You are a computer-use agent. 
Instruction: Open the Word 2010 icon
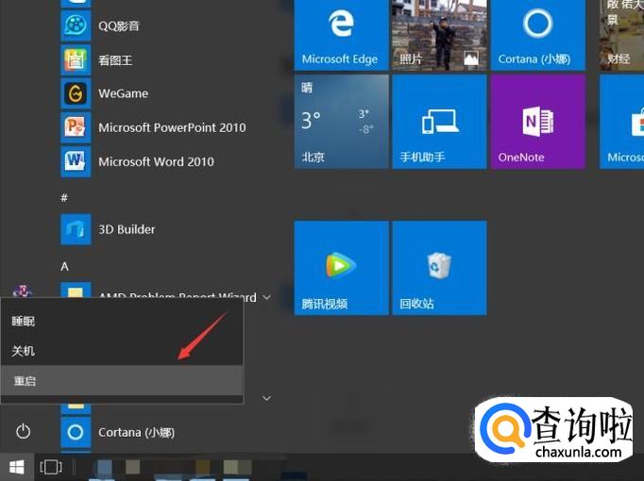pos(76,161)
